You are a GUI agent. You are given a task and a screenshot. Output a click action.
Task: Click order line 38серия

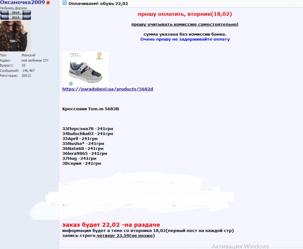(x=81, y=163)
